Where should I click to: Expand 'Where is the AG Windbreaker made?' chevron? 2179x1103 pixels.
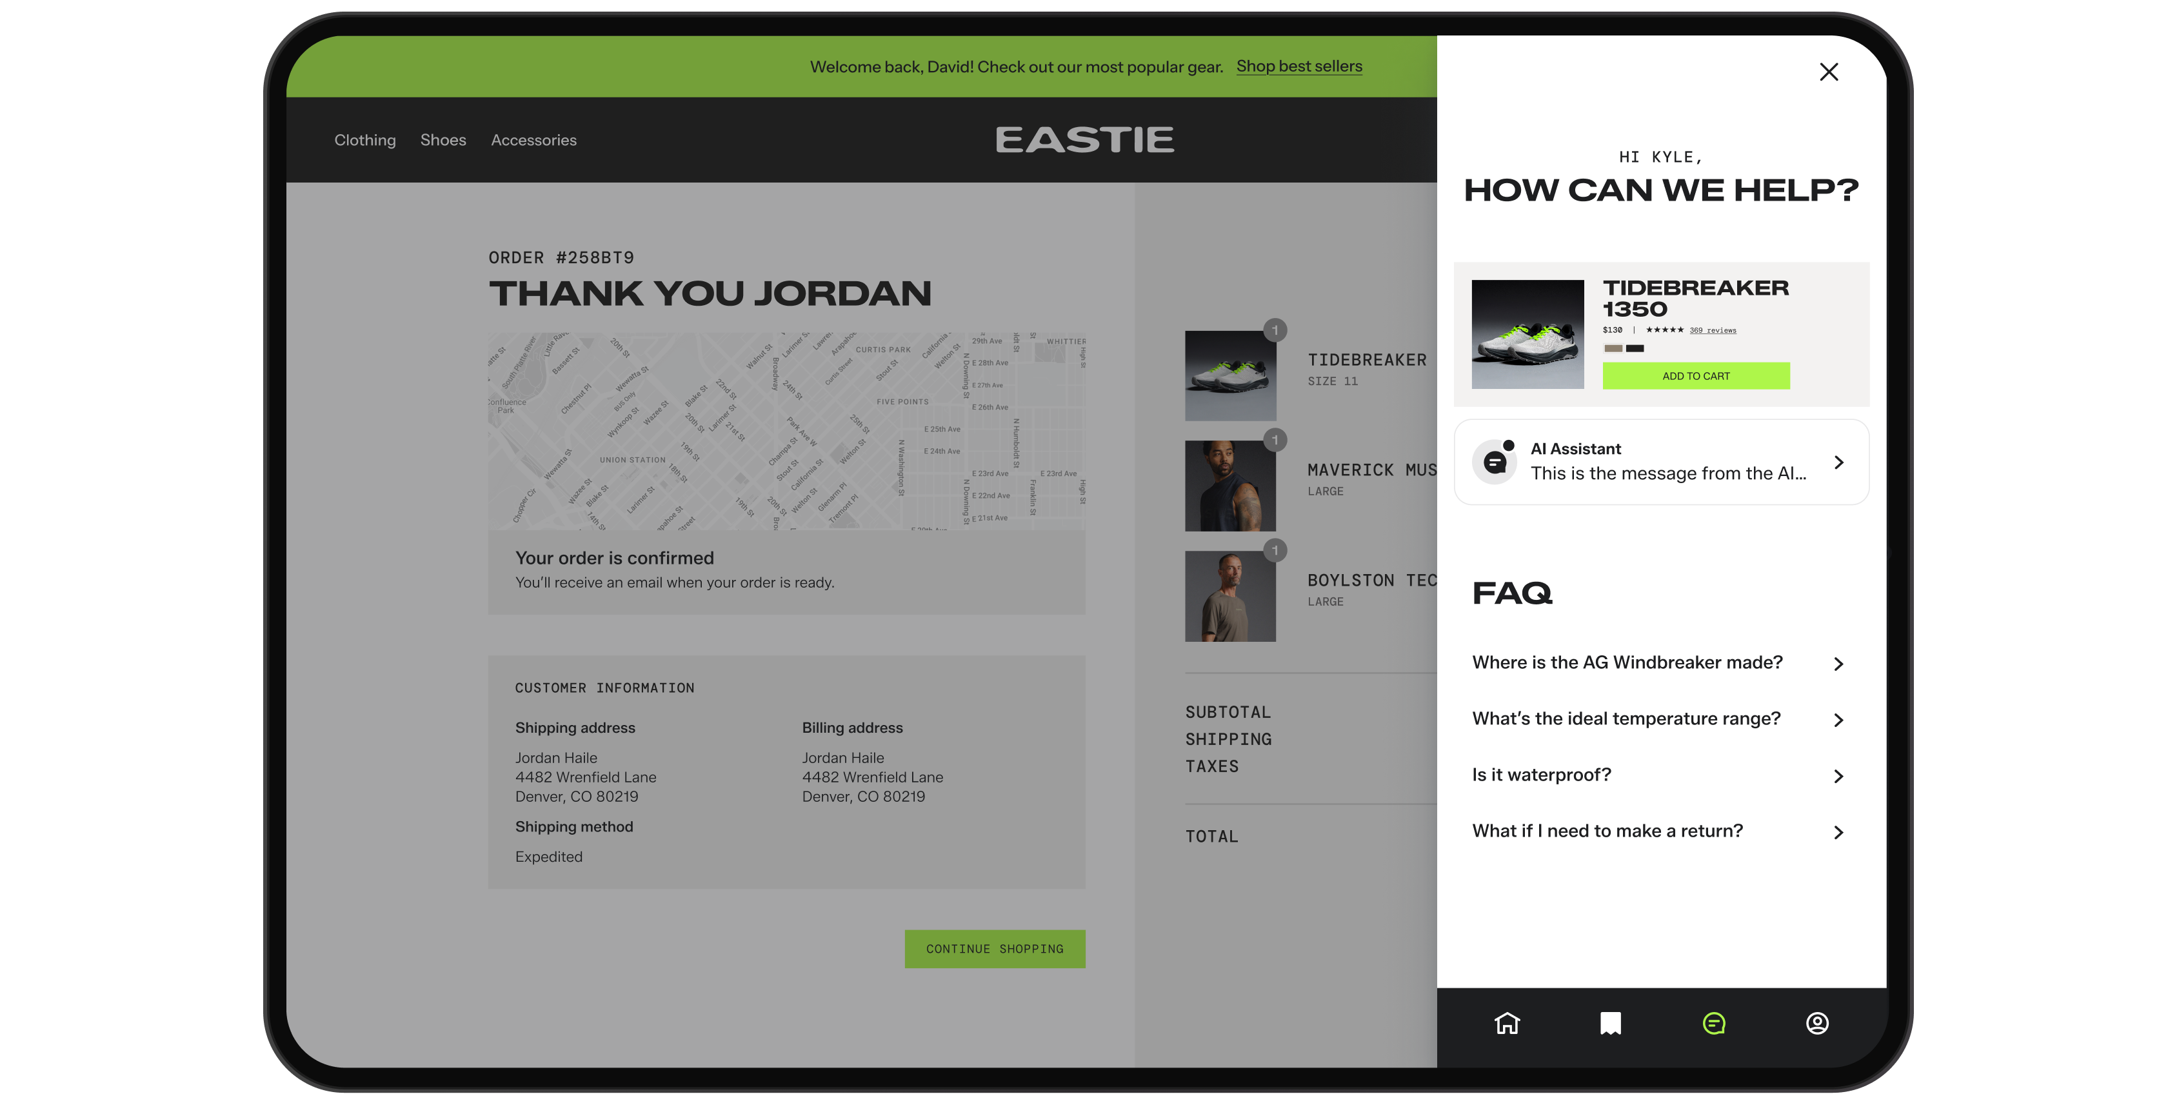1838,664
